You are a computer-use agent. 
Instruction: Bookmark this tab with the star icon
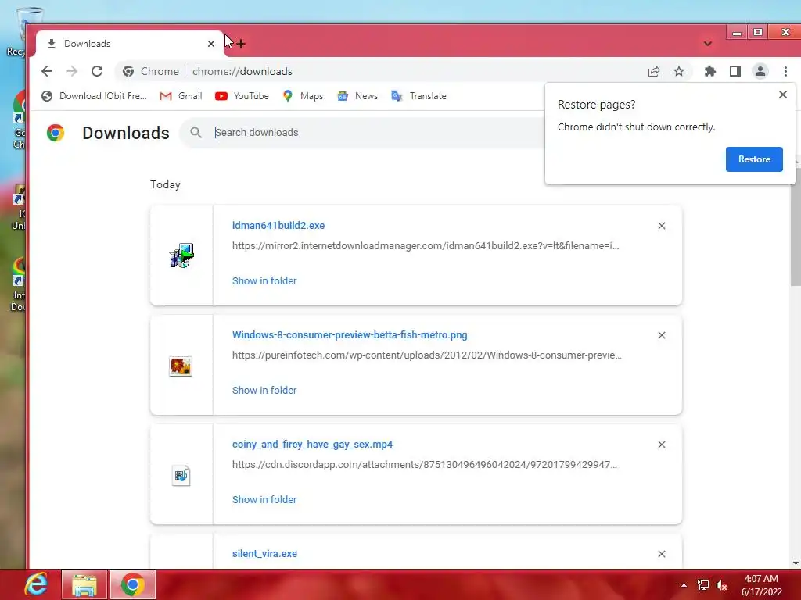679,71
